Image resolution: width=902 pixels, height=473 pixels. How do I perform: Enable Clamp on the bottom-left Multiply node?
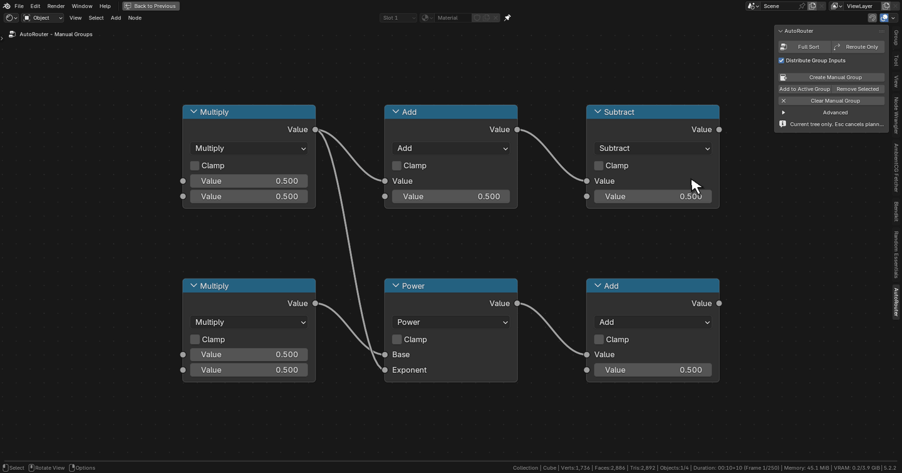[195, 339]
